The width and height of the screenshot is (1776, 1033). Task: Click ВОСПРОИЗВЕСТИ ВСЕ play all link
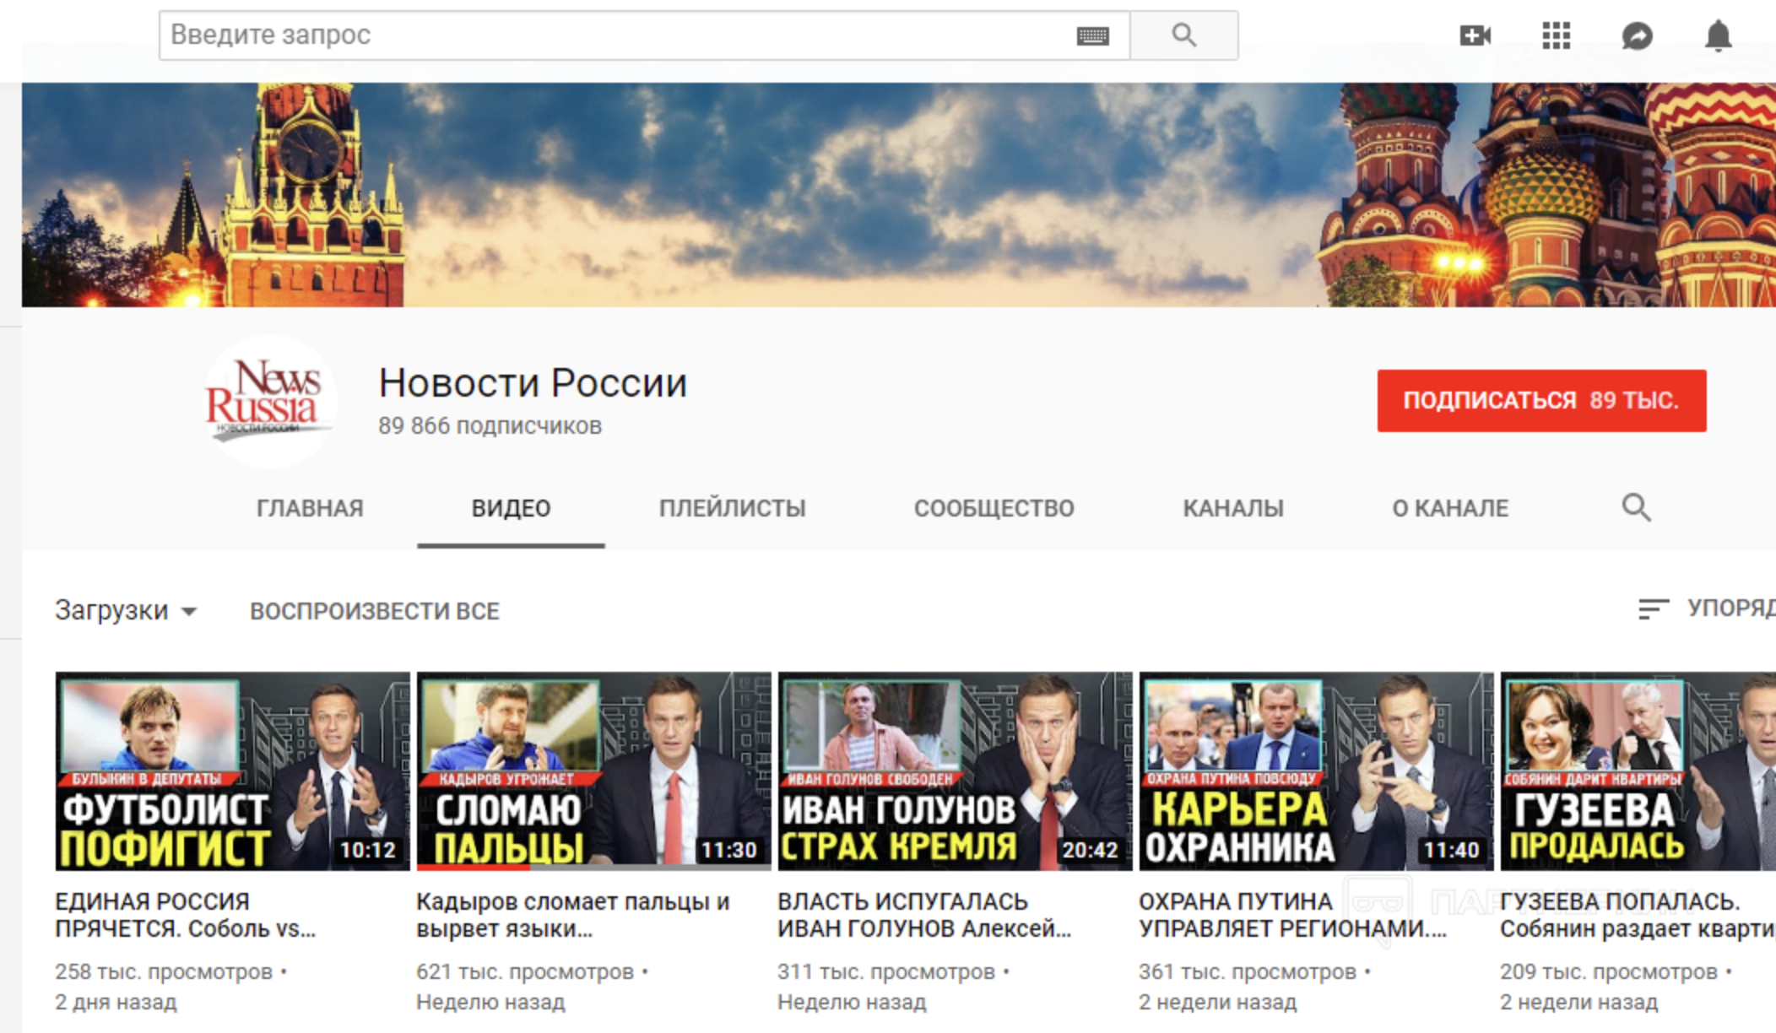pyautogui.click(x=375, y=611)
